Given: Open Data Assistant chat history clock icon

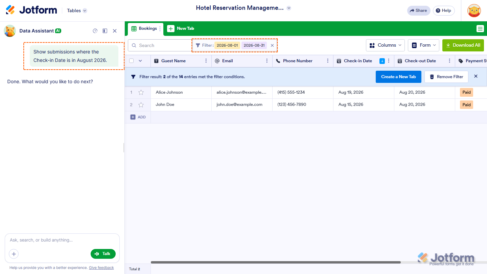Looking at the screenshot, I should coord(95,31).
